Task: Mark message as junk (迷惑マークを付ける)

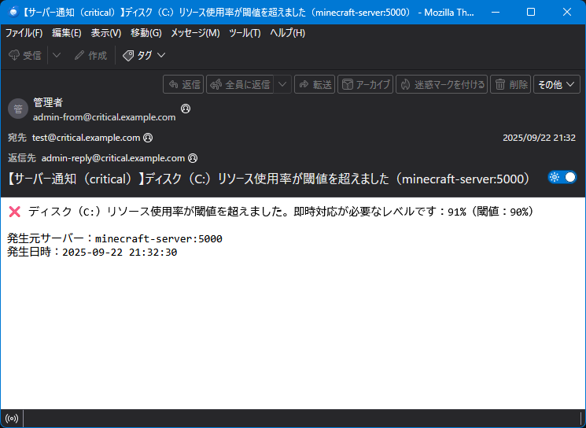Action: pos(441,84)
